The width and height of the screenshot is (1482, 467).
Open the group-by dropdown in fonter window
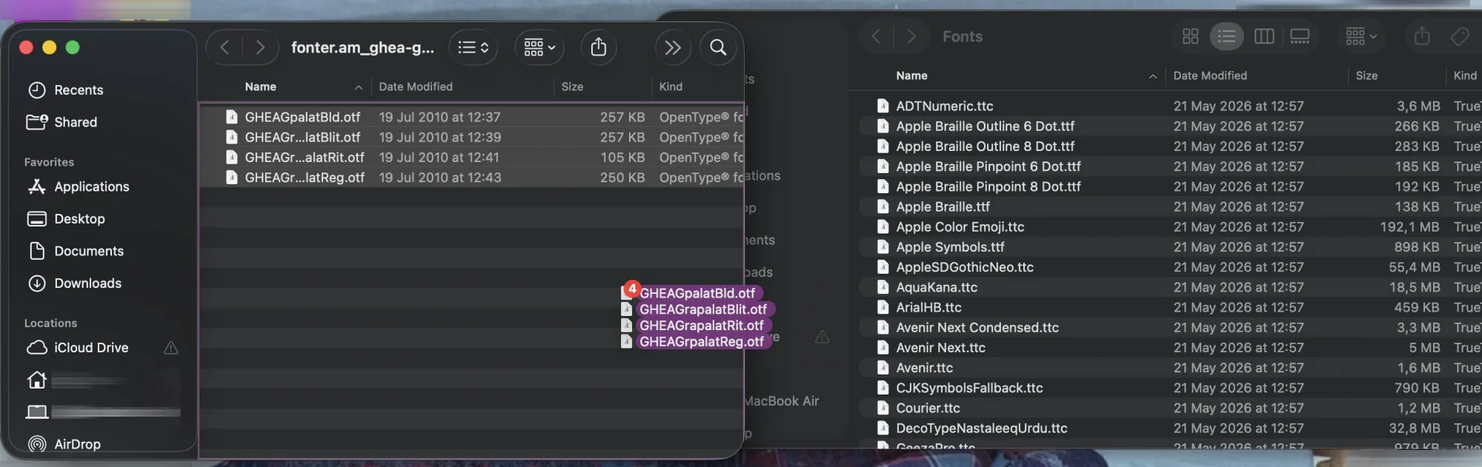[x=539, y=47]
